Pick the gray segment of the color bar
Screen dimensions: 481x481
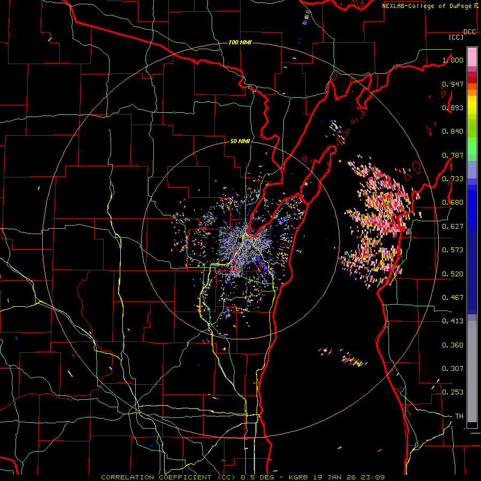(472, 371)
